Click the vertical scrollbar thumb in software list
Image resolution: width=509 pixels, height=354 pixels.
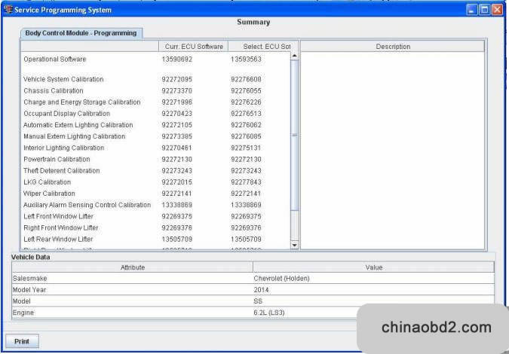[294, 135]
